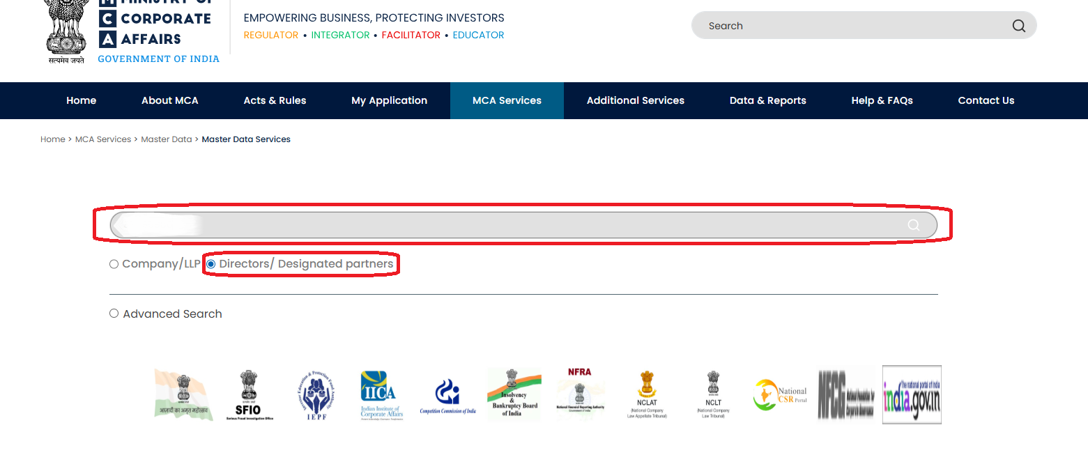Go to the Home menu item
Viewport: 1088px width, 471px height.
82,100
